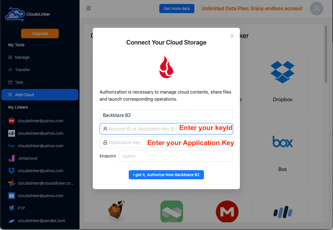Click the Get more data button
This screenshot has height=230, width=333.
pos(177,9)
